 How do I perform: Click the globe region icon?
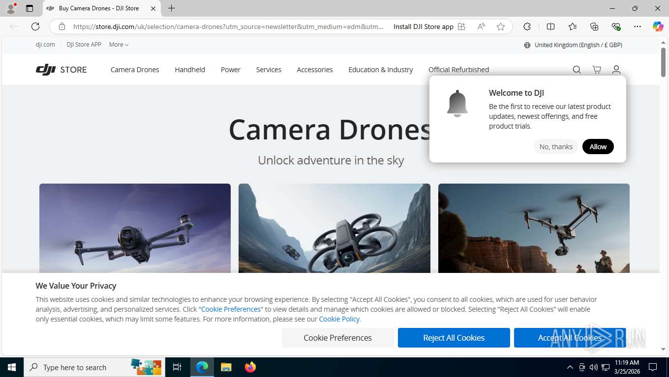[527, 45]
